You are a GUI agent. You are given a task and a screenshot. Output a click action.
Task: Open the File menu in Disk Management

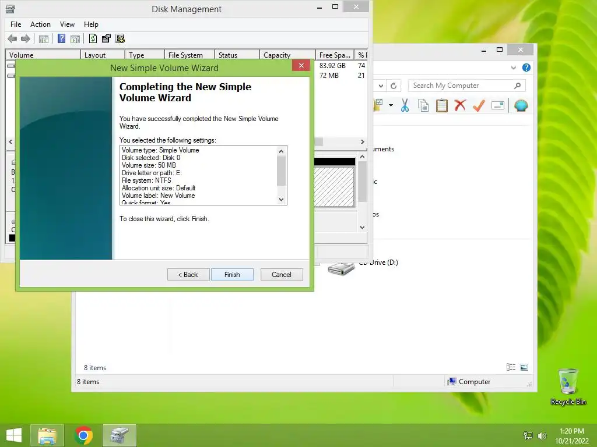point(16,24)
